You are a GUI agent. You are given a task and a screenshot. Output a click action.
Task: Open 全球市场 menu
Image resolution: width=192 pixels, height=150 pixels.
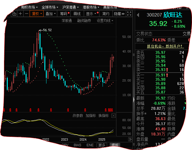pos(50,7)
